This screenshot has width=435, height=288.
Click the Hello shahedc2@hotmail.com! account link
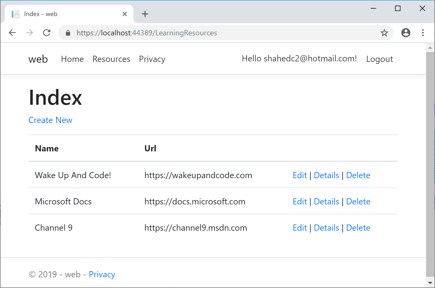pos(299,58)
